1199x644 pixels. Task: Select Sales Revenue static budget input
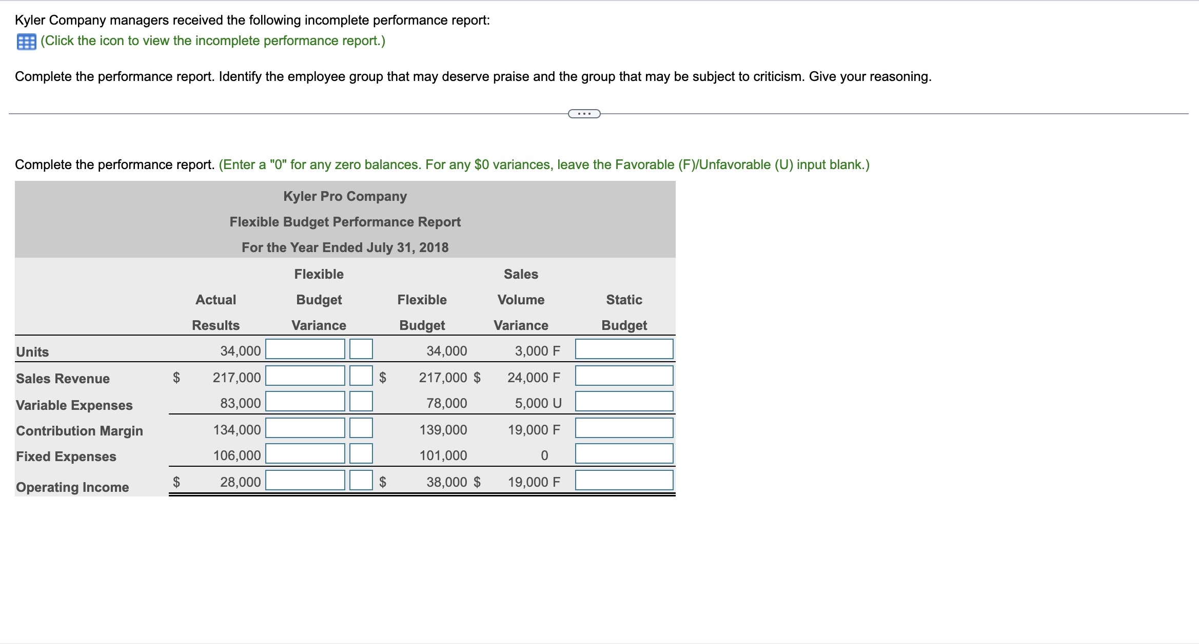click(x=624, y=376)
